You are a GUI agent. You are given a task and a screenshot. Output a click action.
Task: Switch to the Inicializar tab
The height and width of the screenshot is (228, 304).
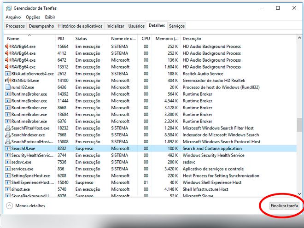pyautogui.click(x=115, y=26)
